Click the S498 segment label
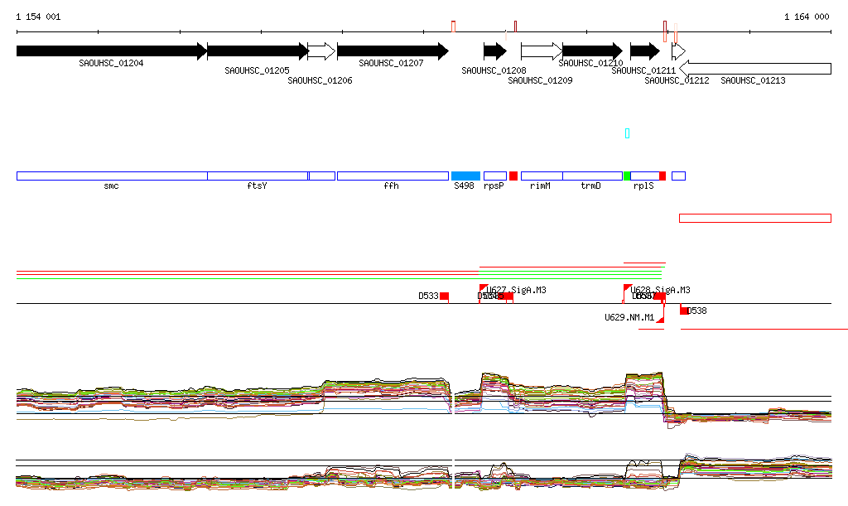 [x=464, y=186]
